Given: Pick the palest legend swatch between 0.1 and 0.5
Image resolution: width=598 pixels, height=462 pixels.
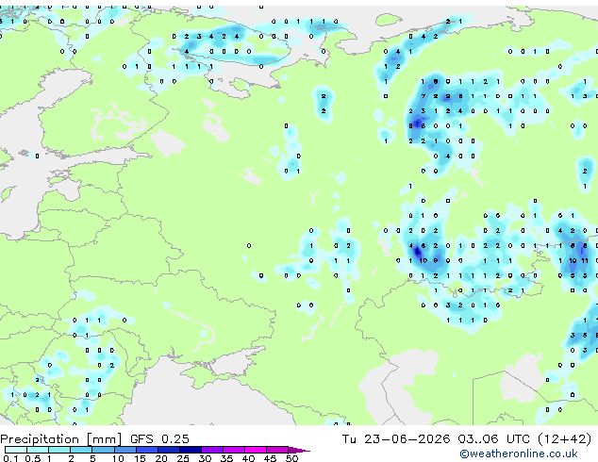Looking at the screenshot, I should (16, 450).
